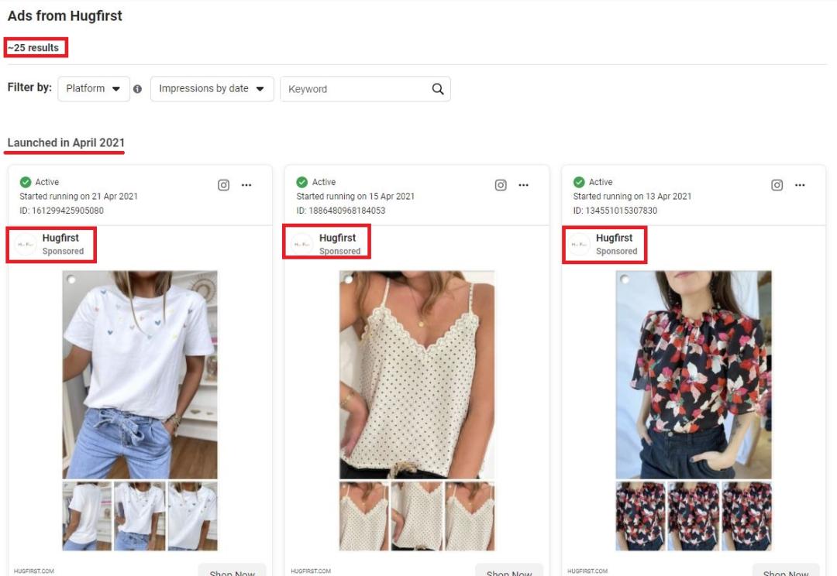The image size is (837, 576).
Task: Click Shop Now button on the white t-shirt ad
Action: point(232,570)
